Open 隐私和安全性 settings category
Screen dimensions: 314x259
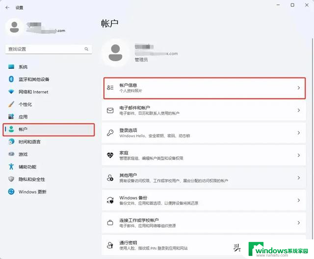[31, 180]
